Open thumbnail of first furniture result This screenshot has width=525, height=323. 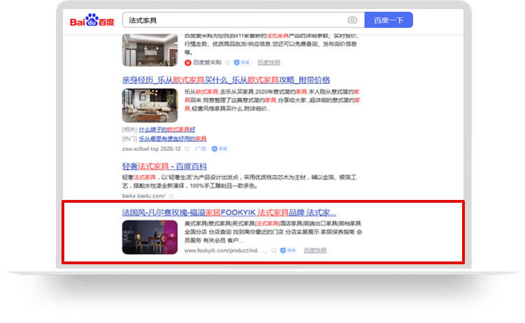click(150, 50)
